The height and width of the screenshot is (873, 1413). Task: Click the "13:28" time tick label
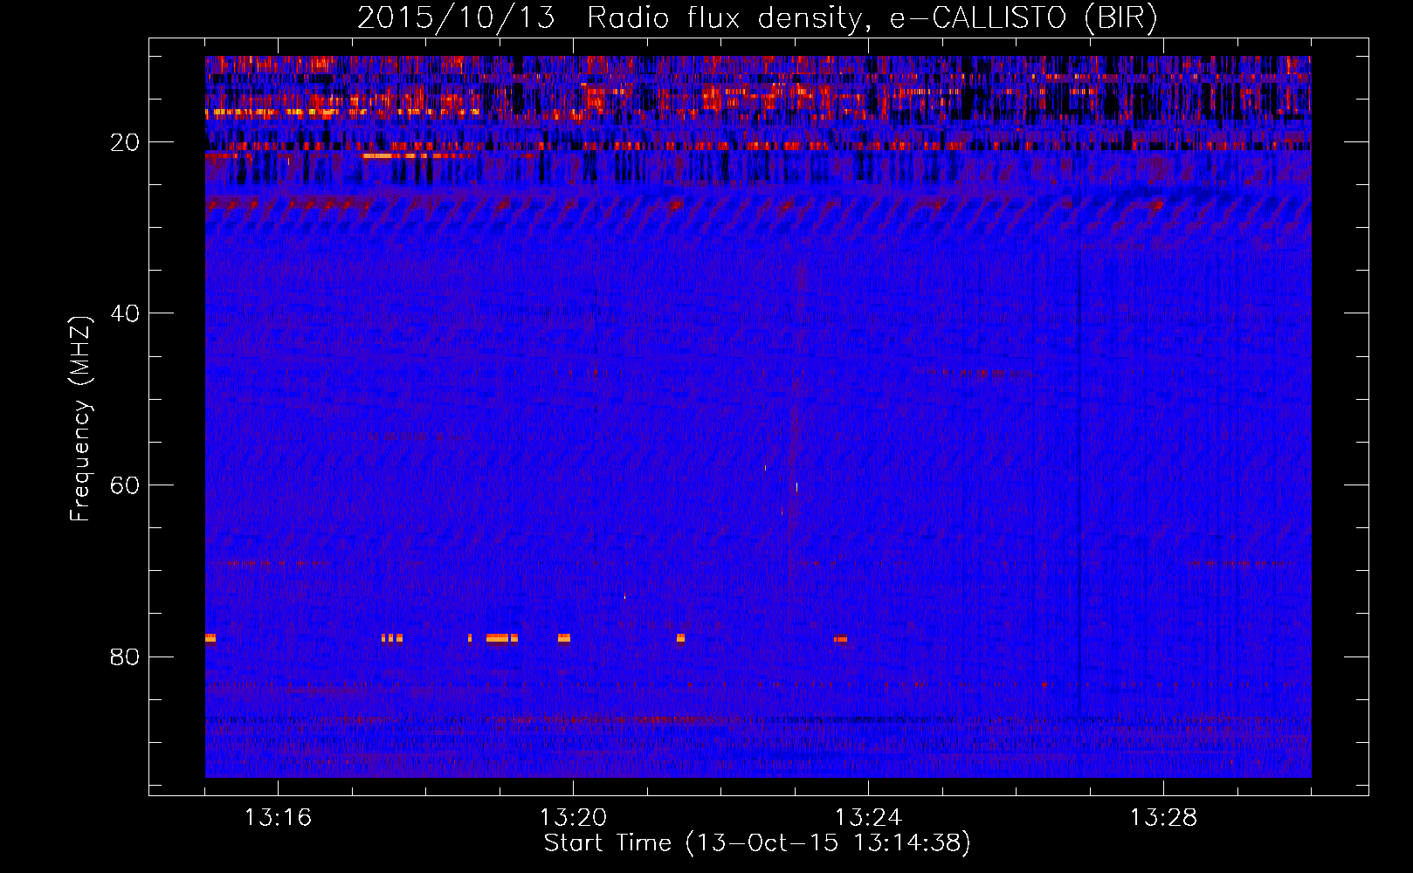point(1163,818)
